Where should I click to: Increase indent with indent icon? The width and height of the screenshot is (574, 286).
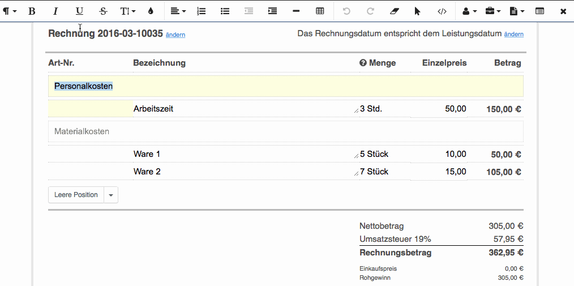click(x=273, y=11)
